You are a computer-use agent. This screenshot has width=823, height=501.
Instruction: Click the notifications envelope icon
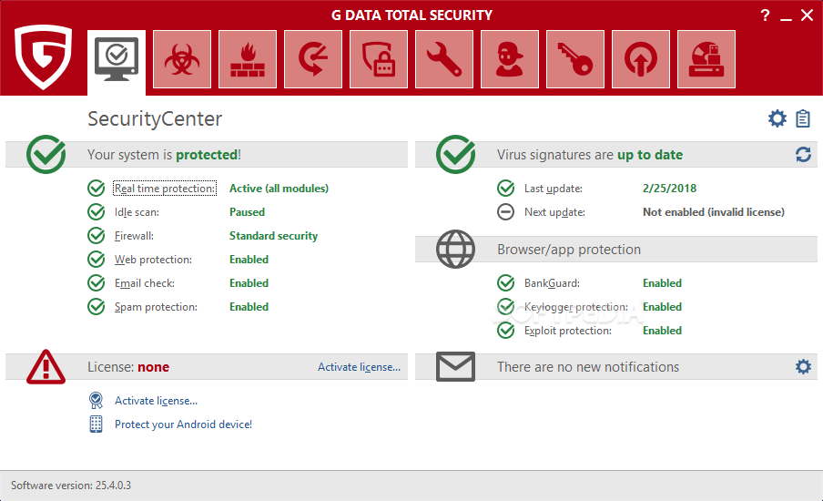click(455, 366)
